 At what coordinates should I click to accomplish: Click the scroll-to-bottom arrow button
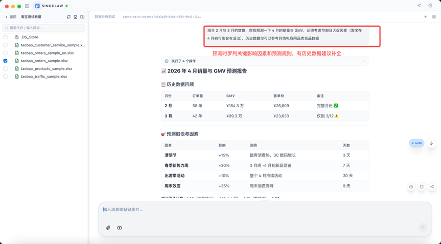[x=431, y=143]
